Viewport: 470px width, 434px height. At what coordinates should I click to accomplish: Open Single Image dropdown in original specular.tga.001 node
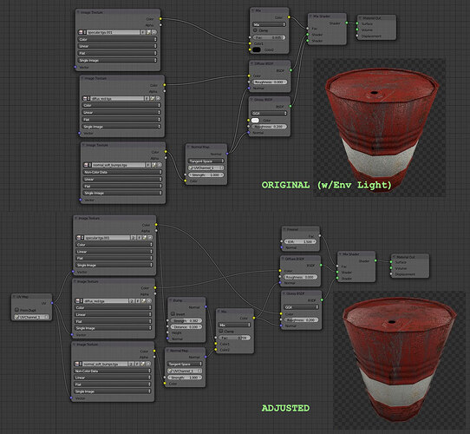click(117, 61)
